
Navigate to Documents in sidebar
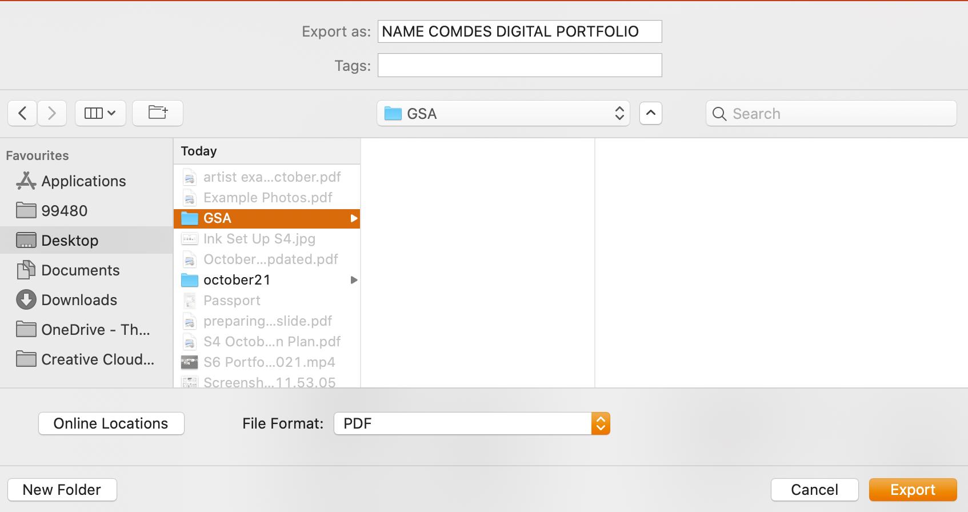click(80, 270)
